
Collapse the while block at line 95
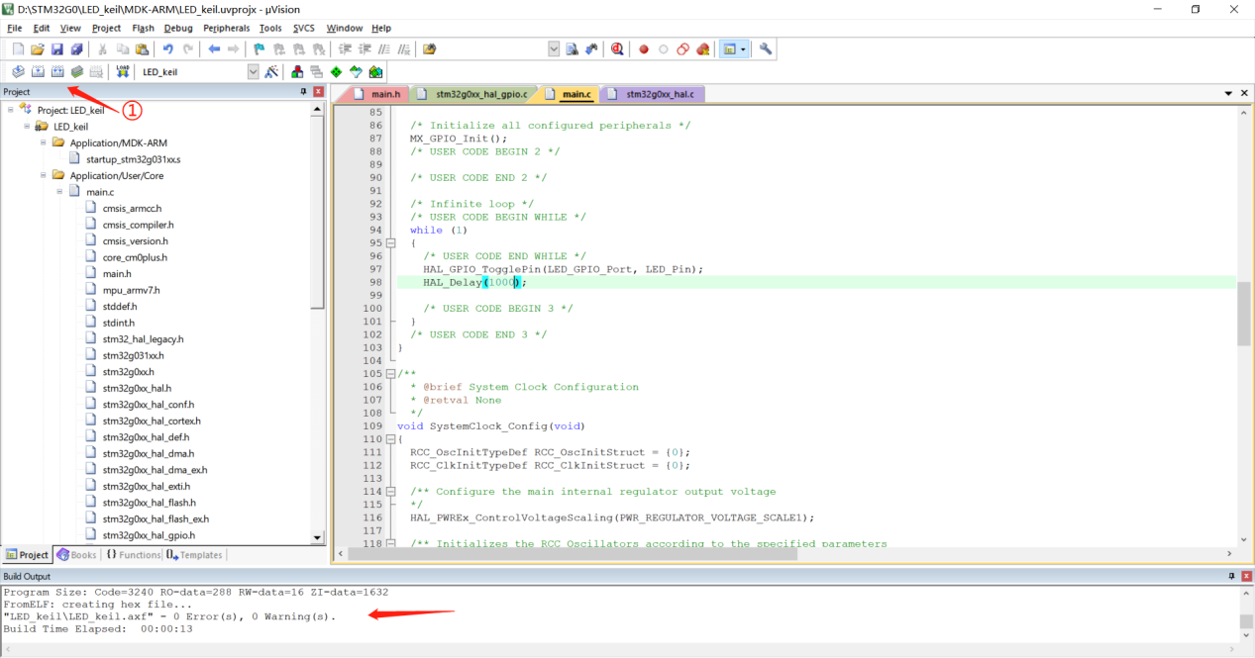coord(390,243)
